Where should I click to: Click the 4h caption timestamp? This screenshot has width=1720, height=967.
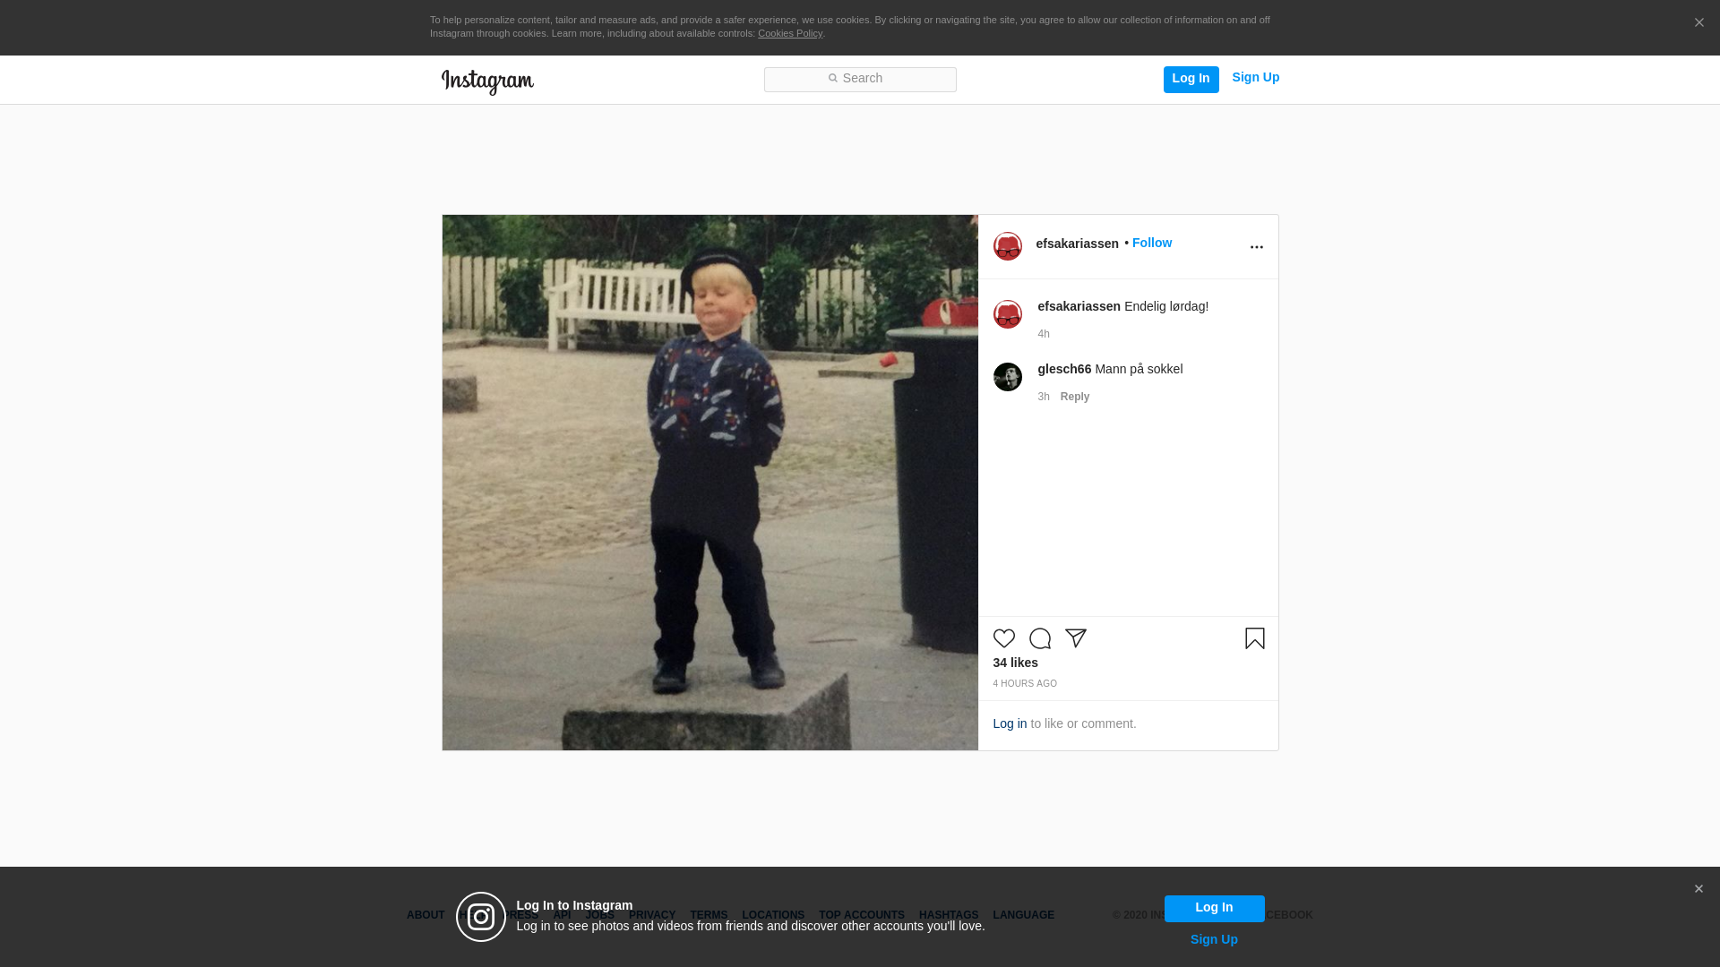pos(1044,334)
